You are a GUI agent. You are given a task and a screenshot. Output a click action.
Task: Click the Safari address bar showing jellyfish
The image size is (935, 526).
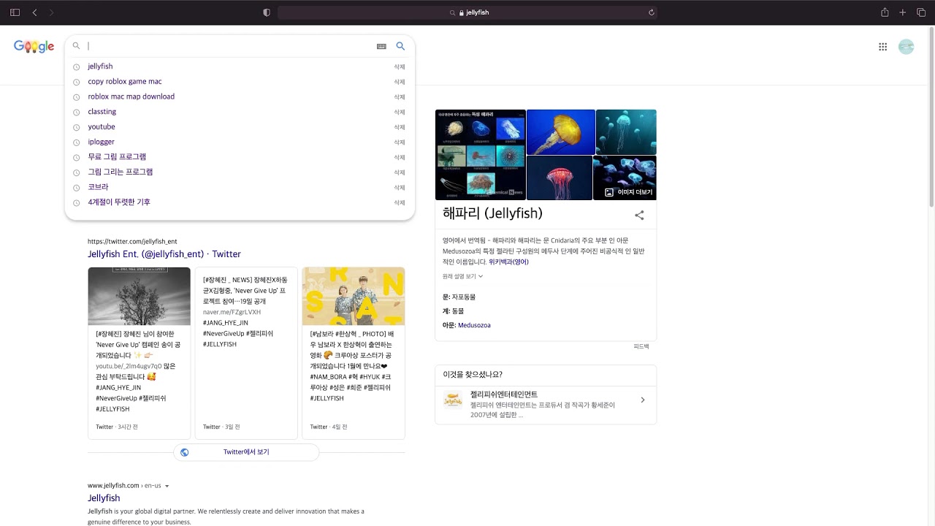pyautogui.click(x=467, y=12)
